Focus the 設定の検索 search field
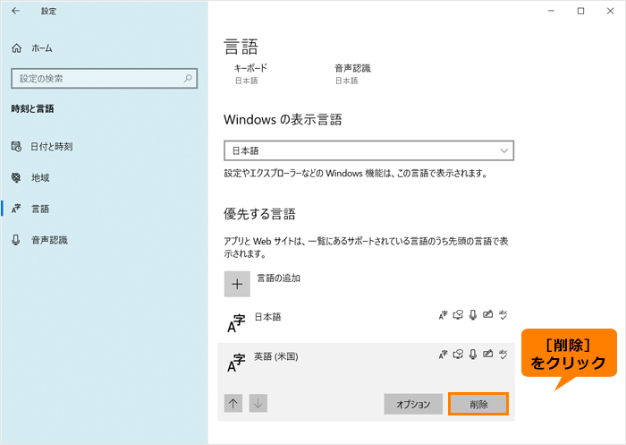This screenshot has height=445, width=626. pyautogui.click(x=105, y=79)
